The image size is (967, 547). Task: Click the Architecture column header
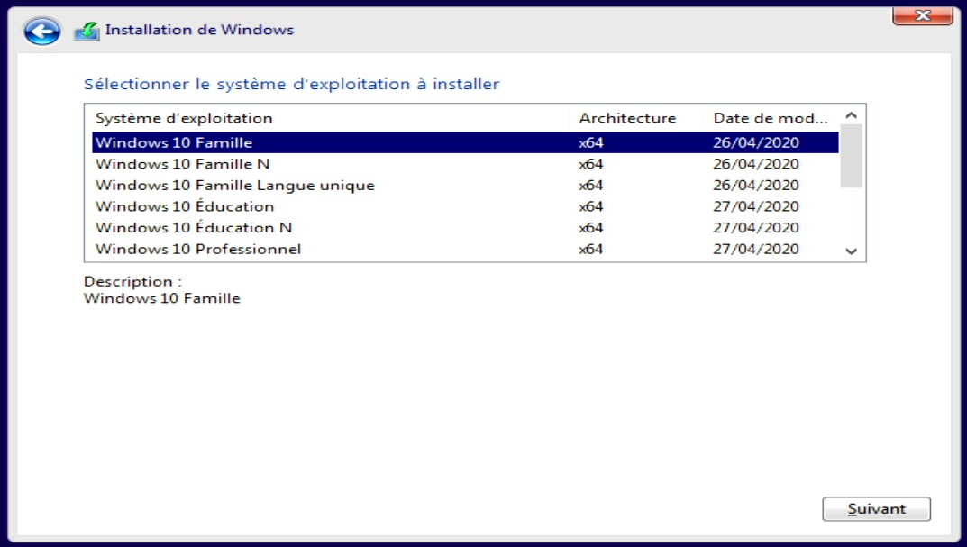pos(627,118)
